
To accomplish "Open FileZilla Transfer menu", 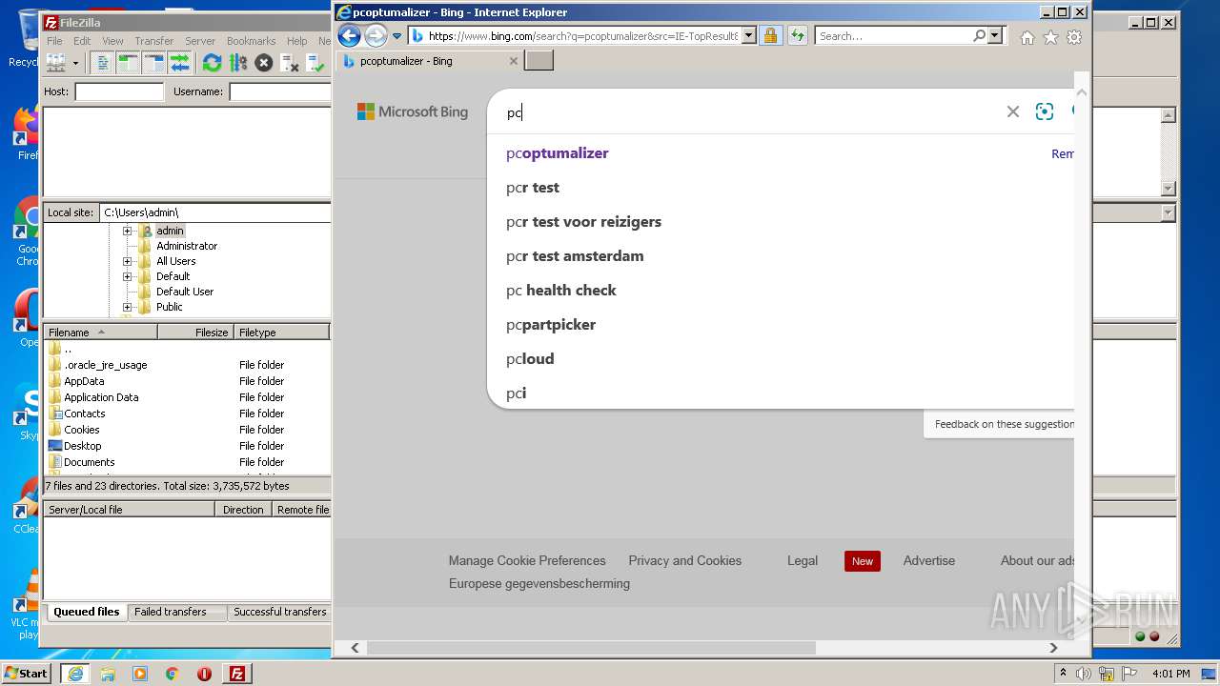I will [153, 41].
